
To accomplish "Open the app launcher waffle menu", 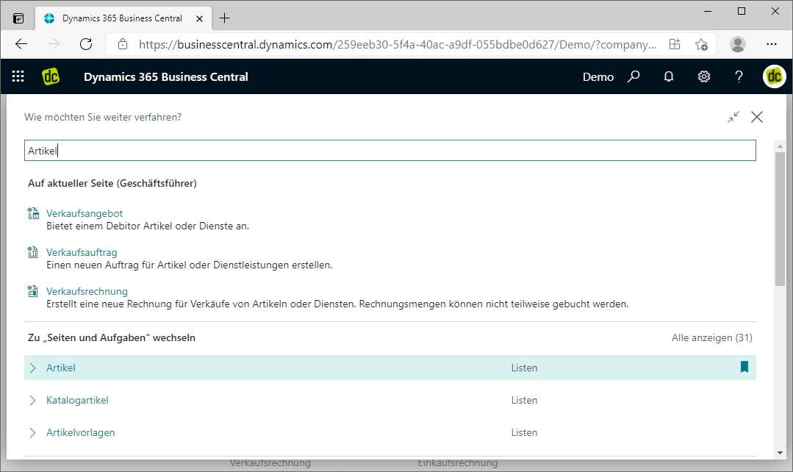I will click(18, 76).
